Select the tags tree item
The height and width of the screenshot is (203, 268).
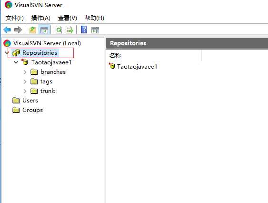[46, 81]
